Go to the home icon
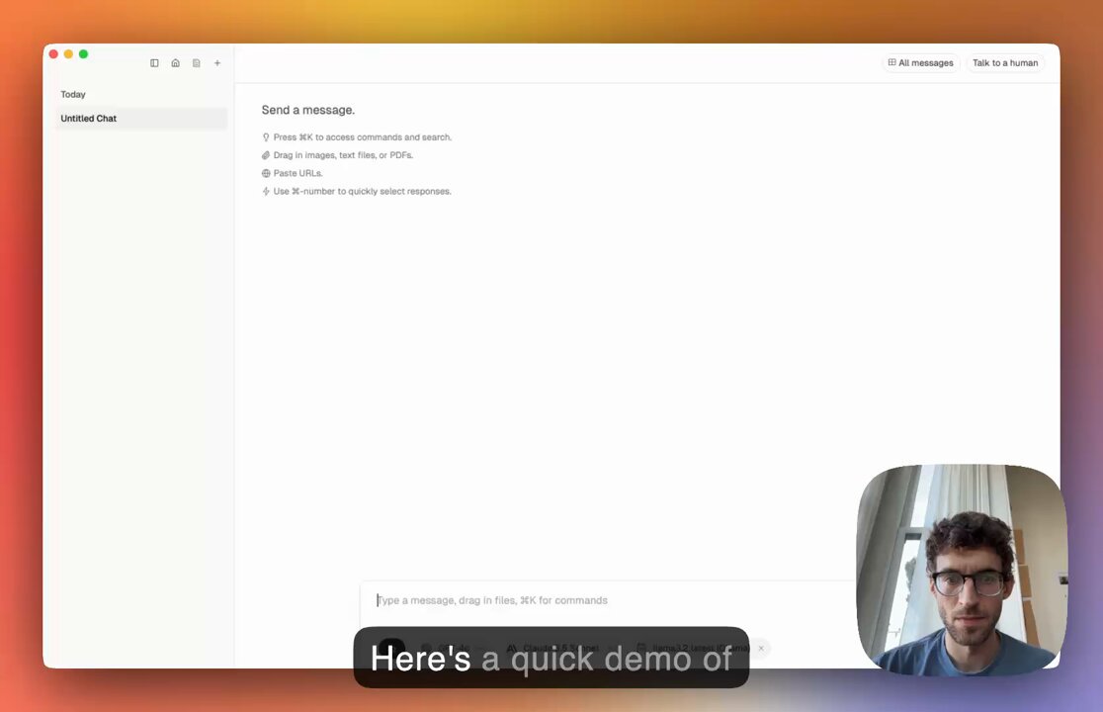This screenshot has height=712, width=1103. point(175,63)
